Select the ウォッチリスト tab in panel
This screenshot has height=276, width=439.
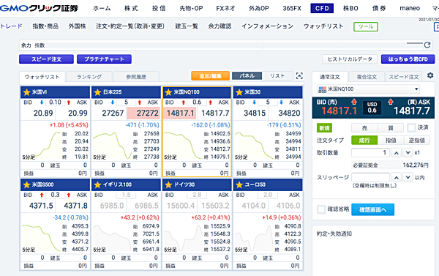coord(42,77)
